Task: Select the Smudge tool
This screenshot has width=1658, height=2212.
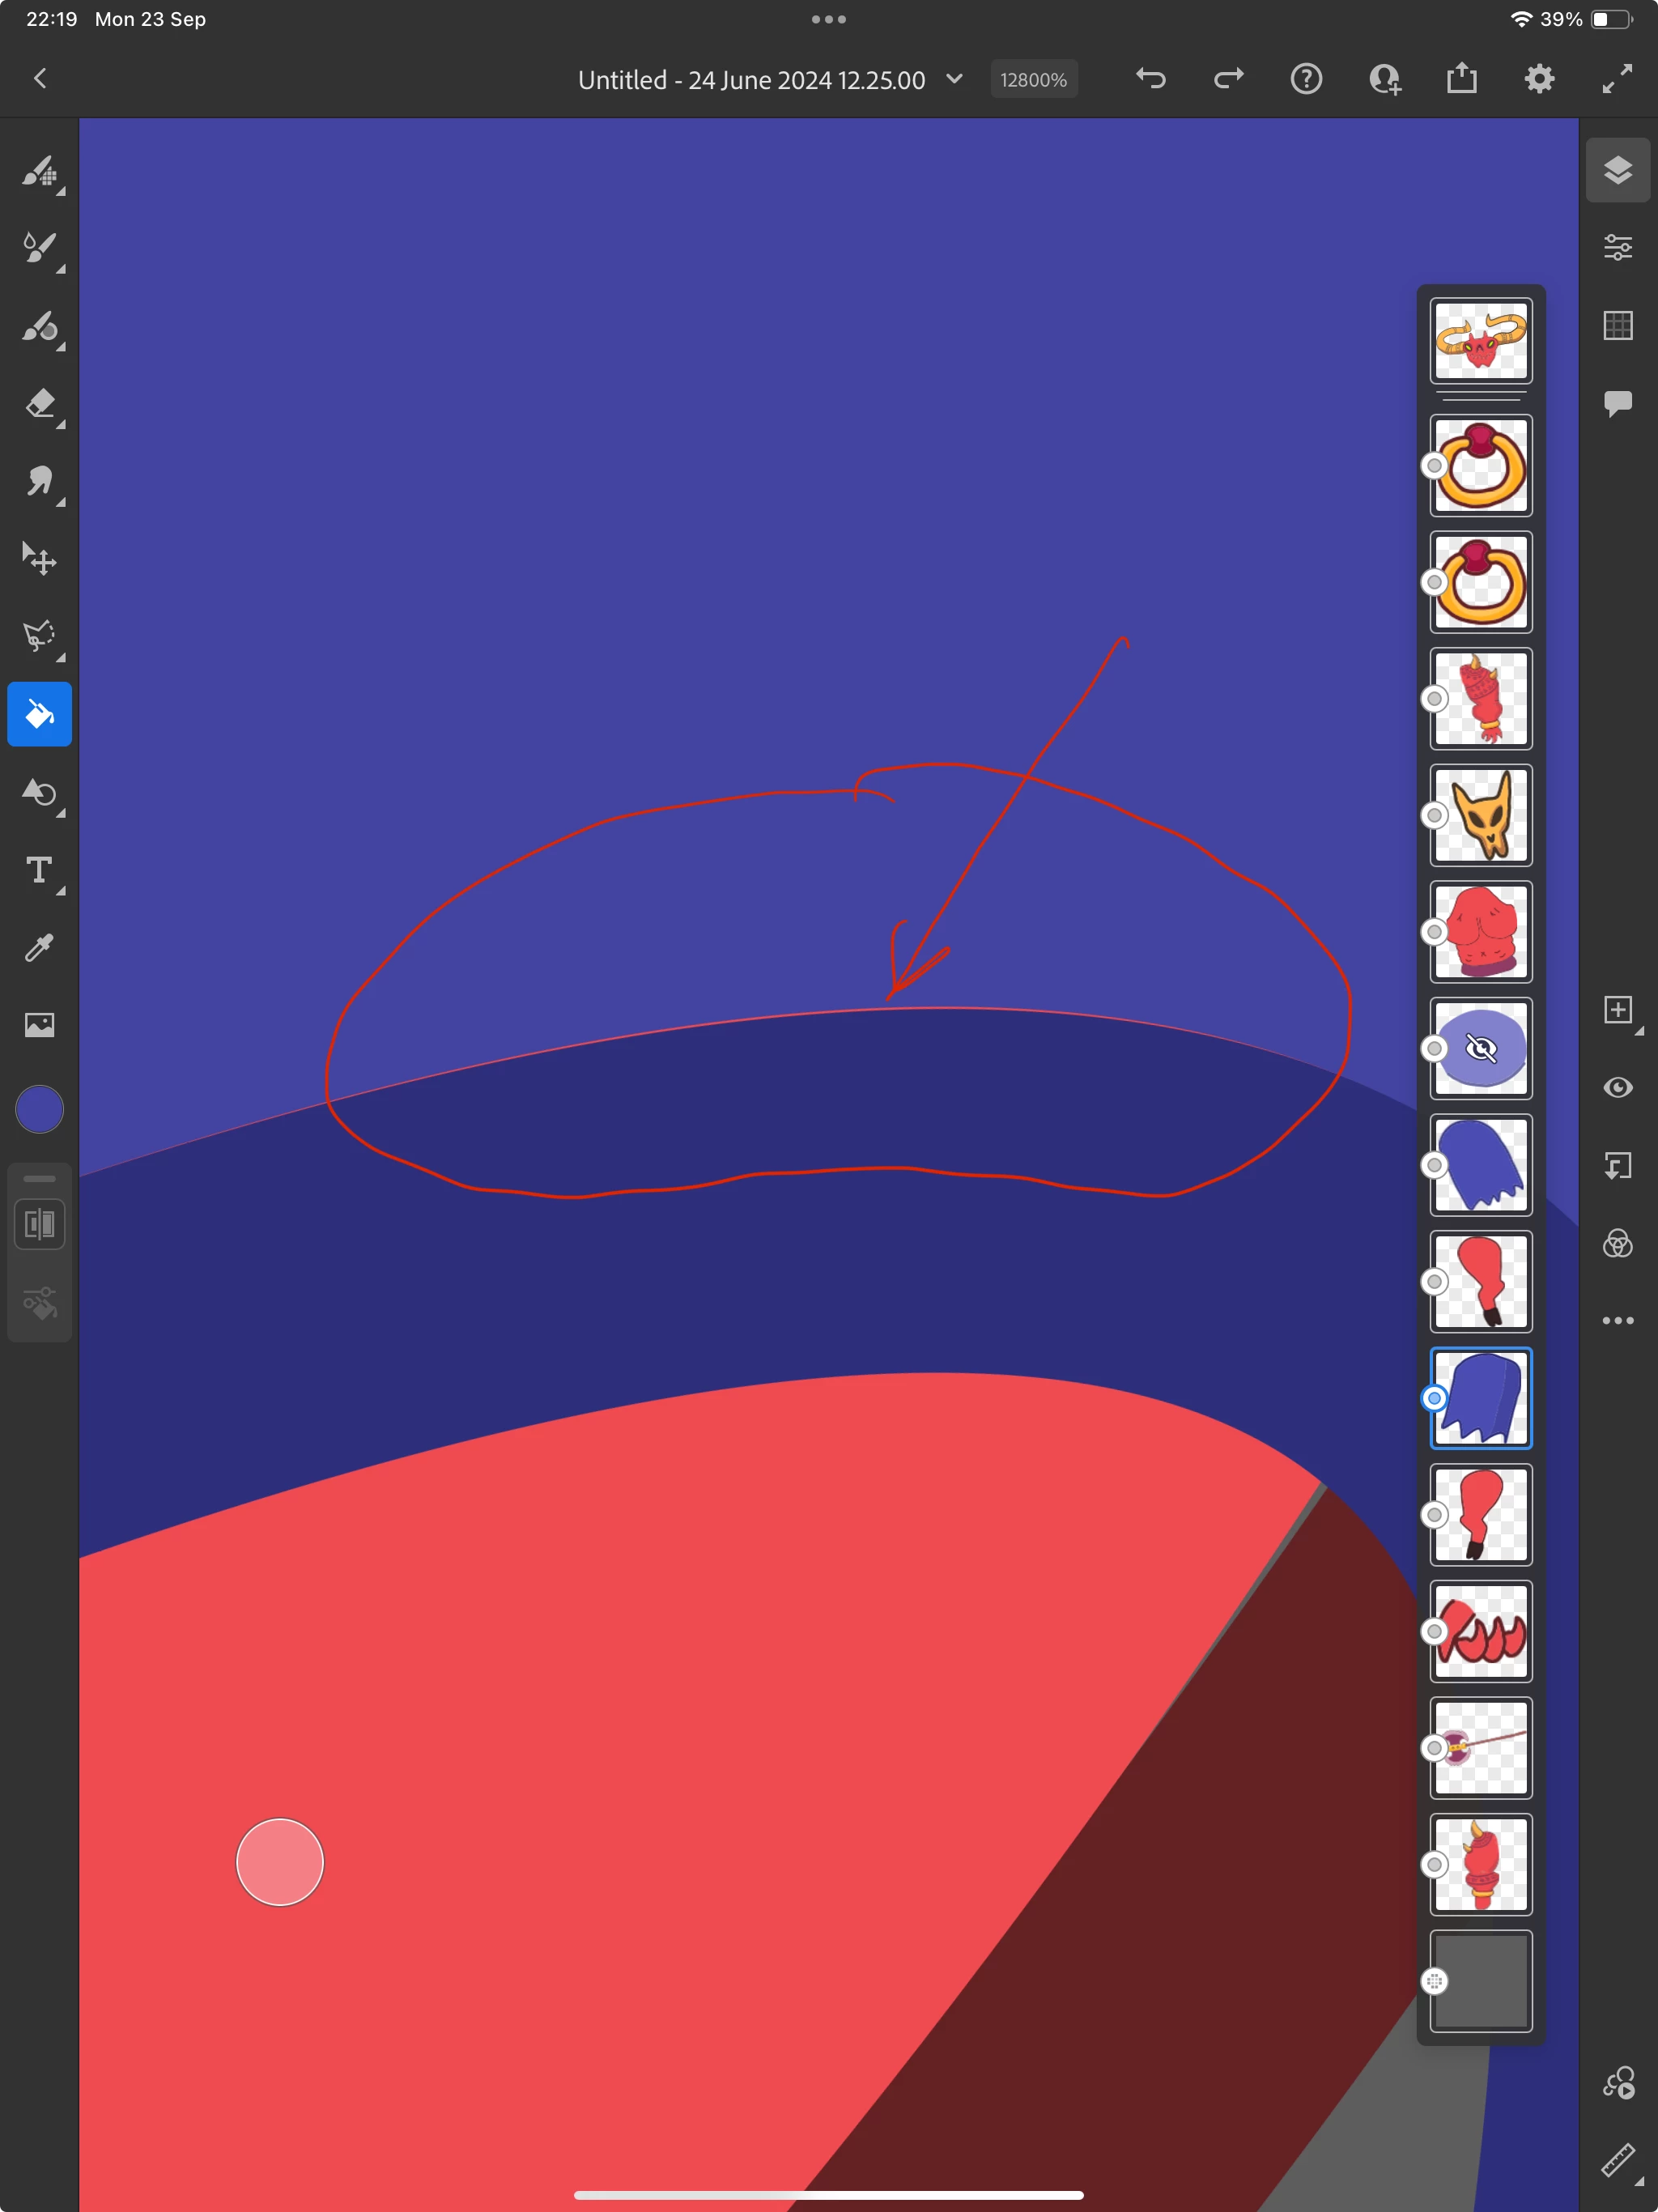Action: click(39, 482)
